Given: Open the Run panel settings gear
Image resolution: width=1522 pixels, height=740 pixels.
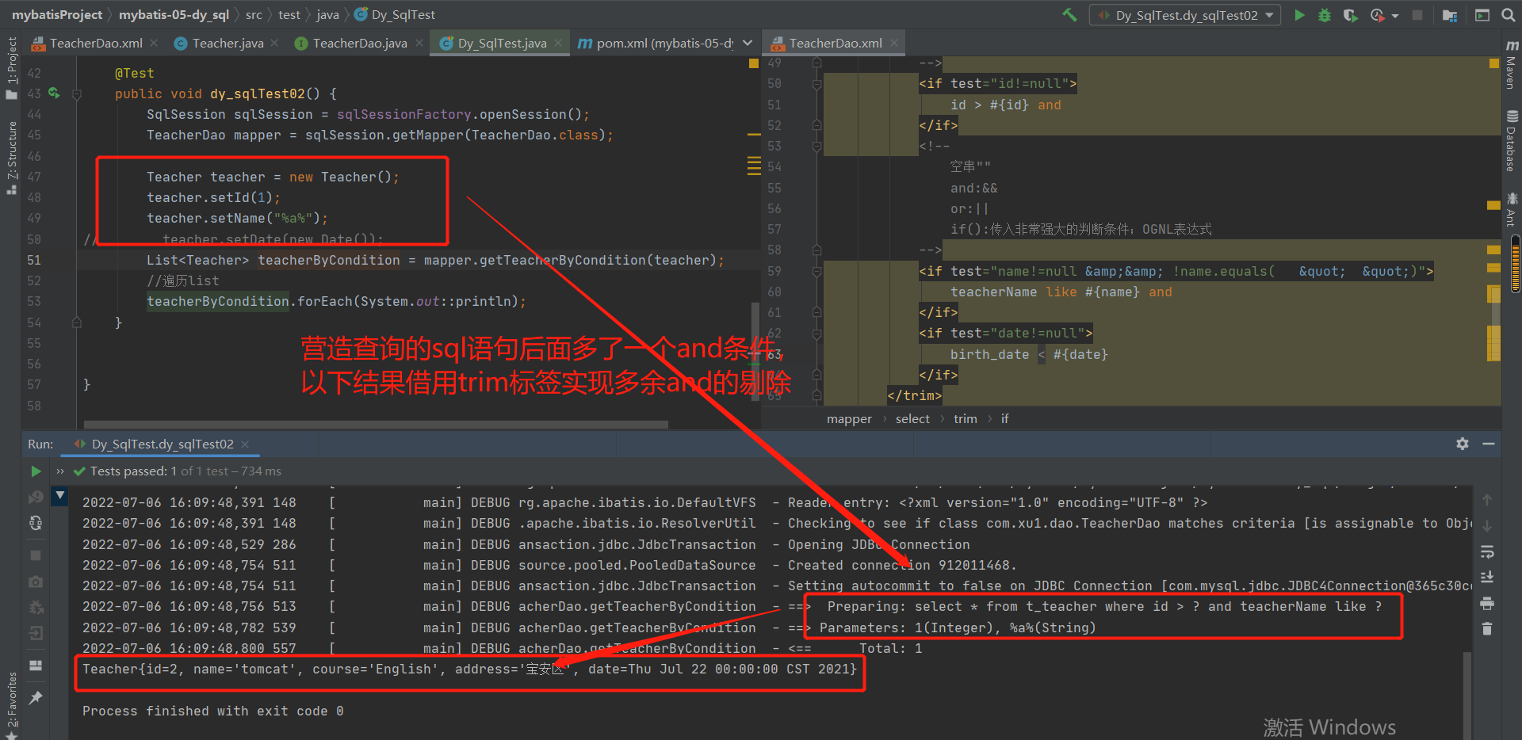Looking at the screenshot, I should pyautogui.click(x=1463, y=444).
